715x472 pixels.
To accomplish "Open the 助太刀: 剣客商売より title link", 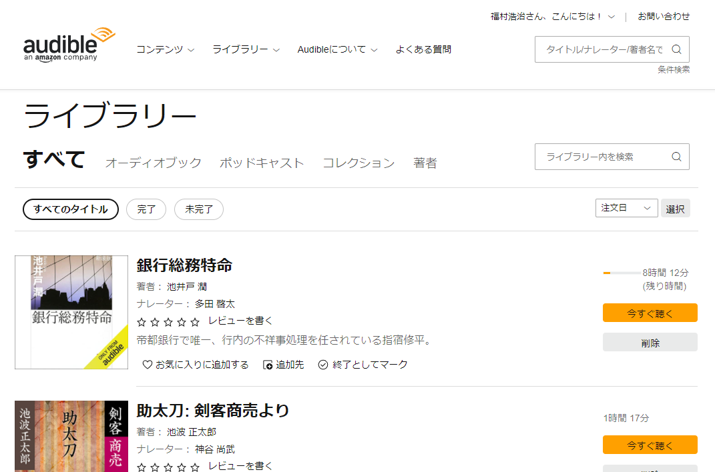I will click(x=213, y=411).
